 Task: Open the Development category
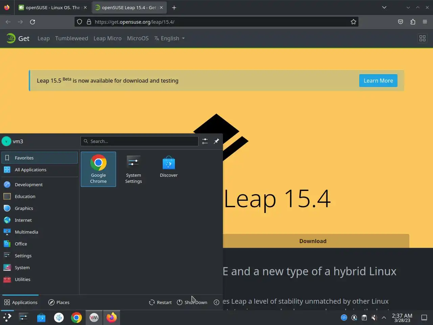pos(40,185)
